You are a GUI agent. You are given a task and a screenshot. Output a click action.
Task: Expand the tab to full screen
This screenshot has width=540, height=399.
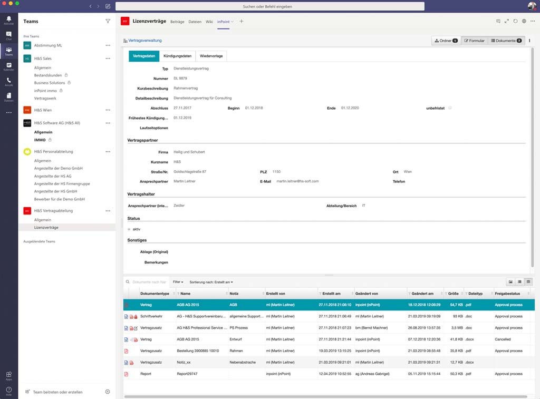(x=507, y=21)
